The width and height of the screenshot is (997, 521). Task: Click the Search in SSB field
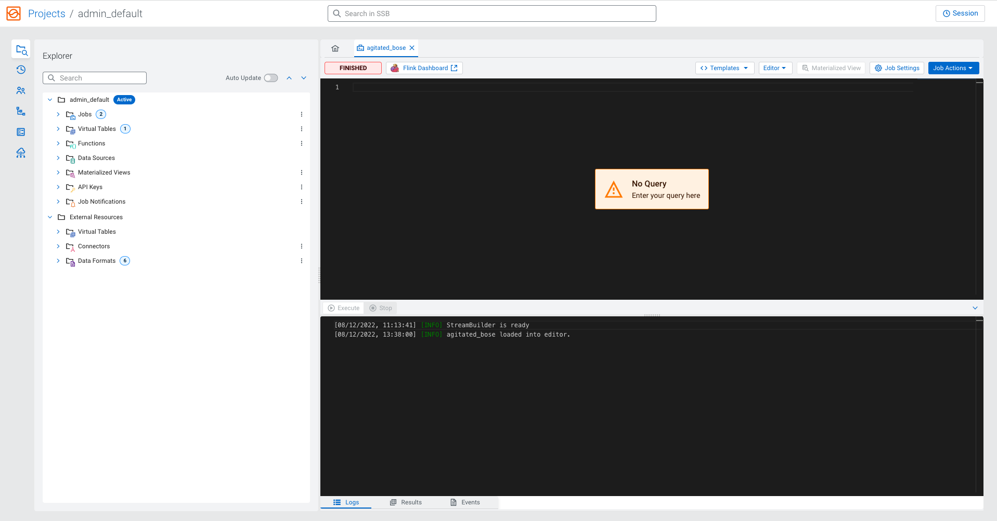(x=491, y=14)
